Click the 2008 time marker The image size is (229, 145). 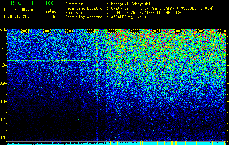coord(178,31)
